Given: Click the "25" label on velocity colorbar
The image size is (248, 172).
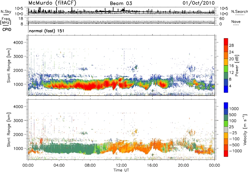Looking at the screenshot, I should [231, 127].
